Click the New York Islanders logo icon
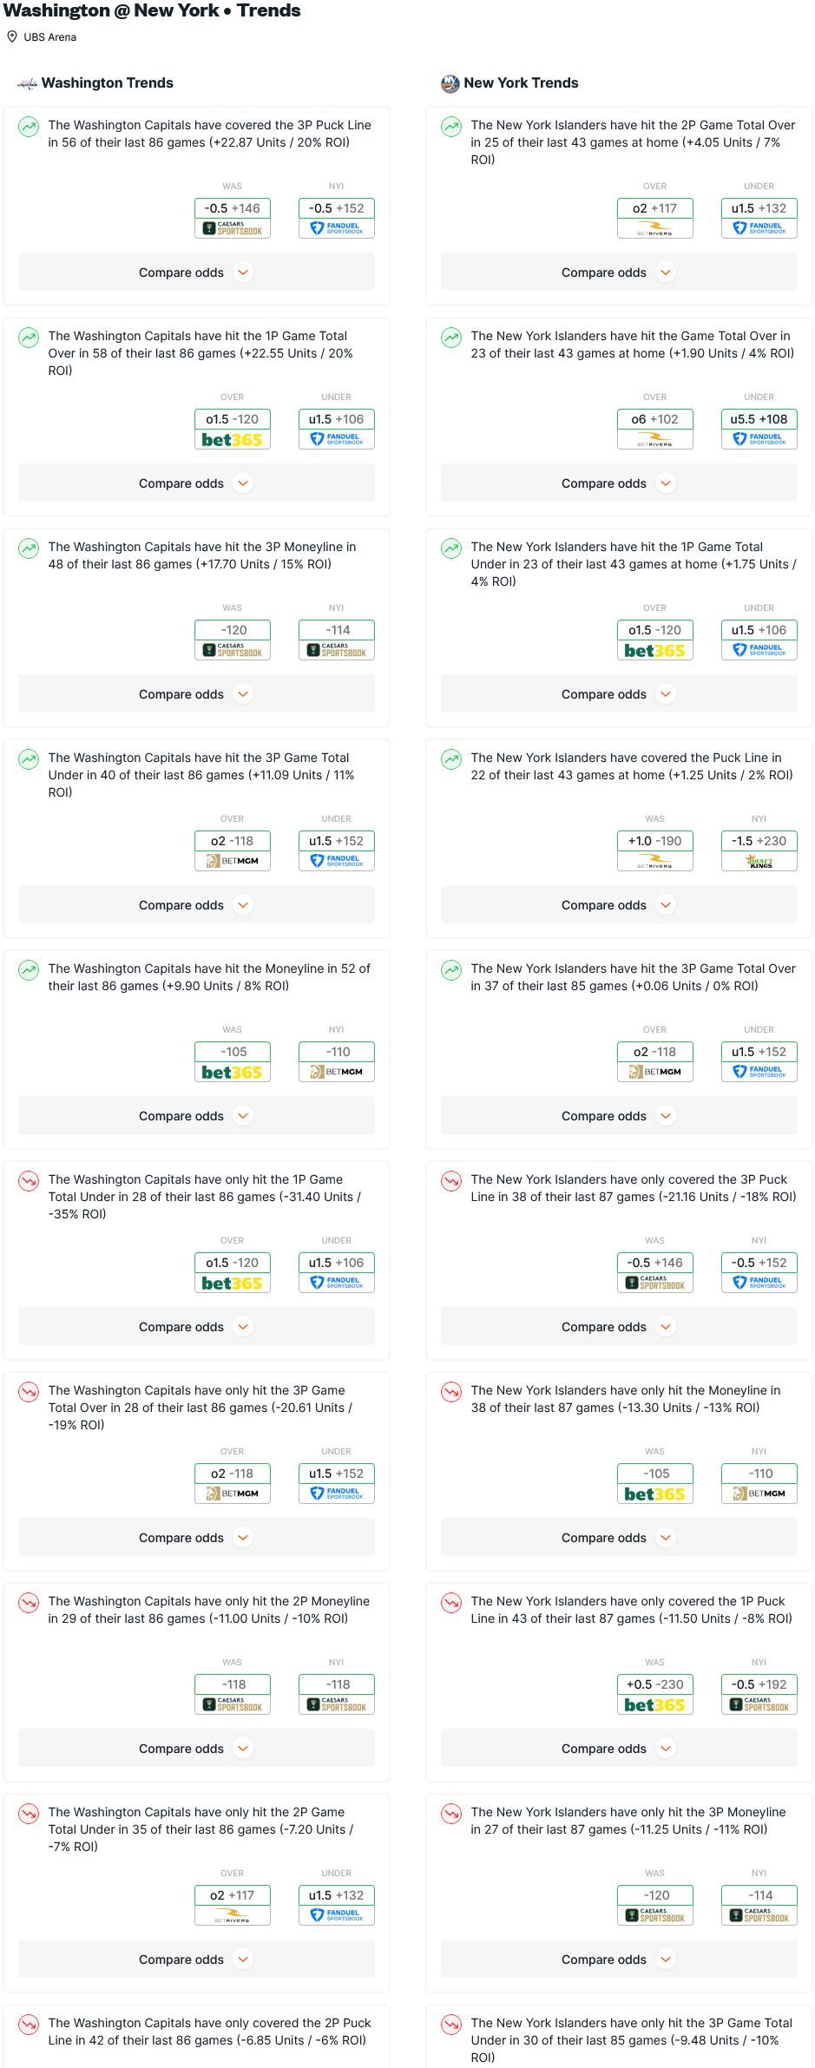 point(450,83)
